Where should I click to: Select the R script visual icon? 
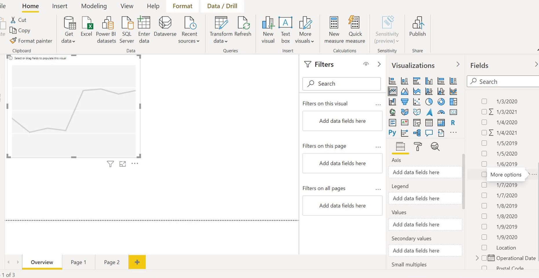coord(453,123)
